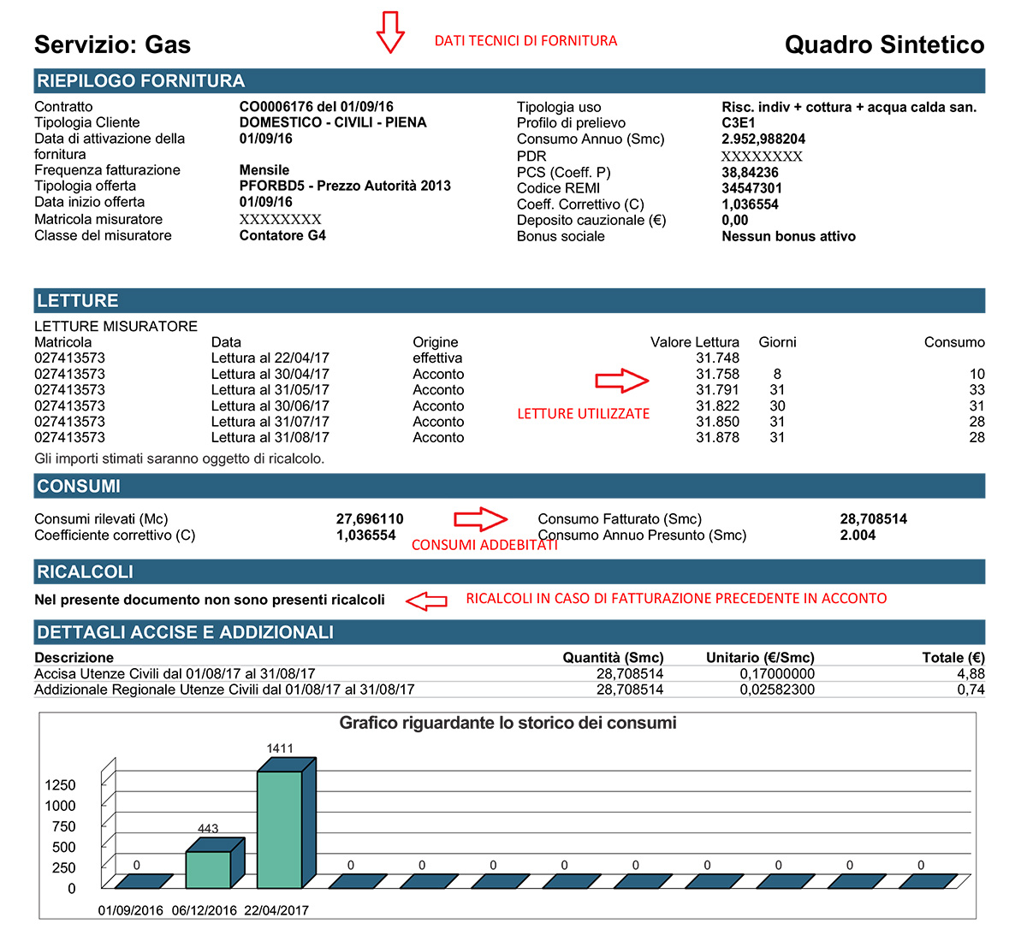Image resolution: width=1027 pixels, height=929 pixels.
Task: Click the Gli importi stimati note
Action: pyautogui.click(x=180, y=459)
